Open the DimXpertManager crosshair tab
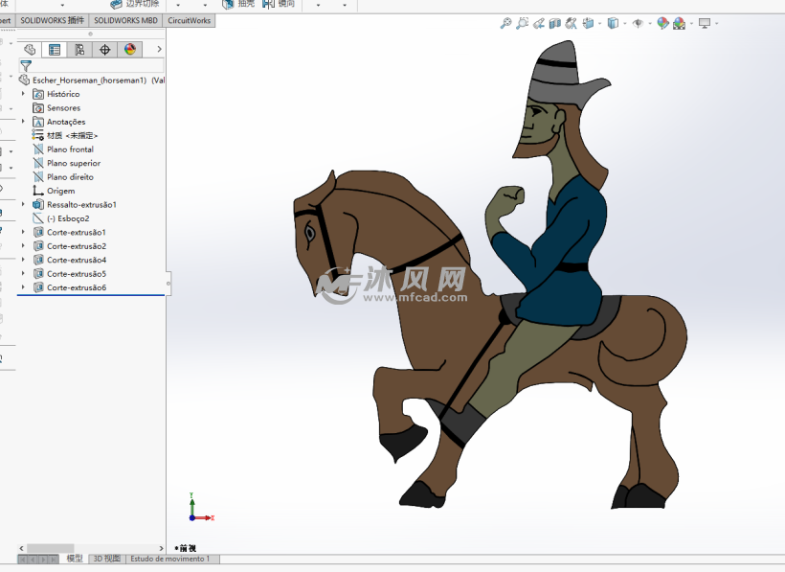 pyautogui.click(x=105, y=50)
